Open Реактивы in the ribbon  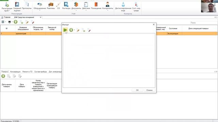point(51,6)
